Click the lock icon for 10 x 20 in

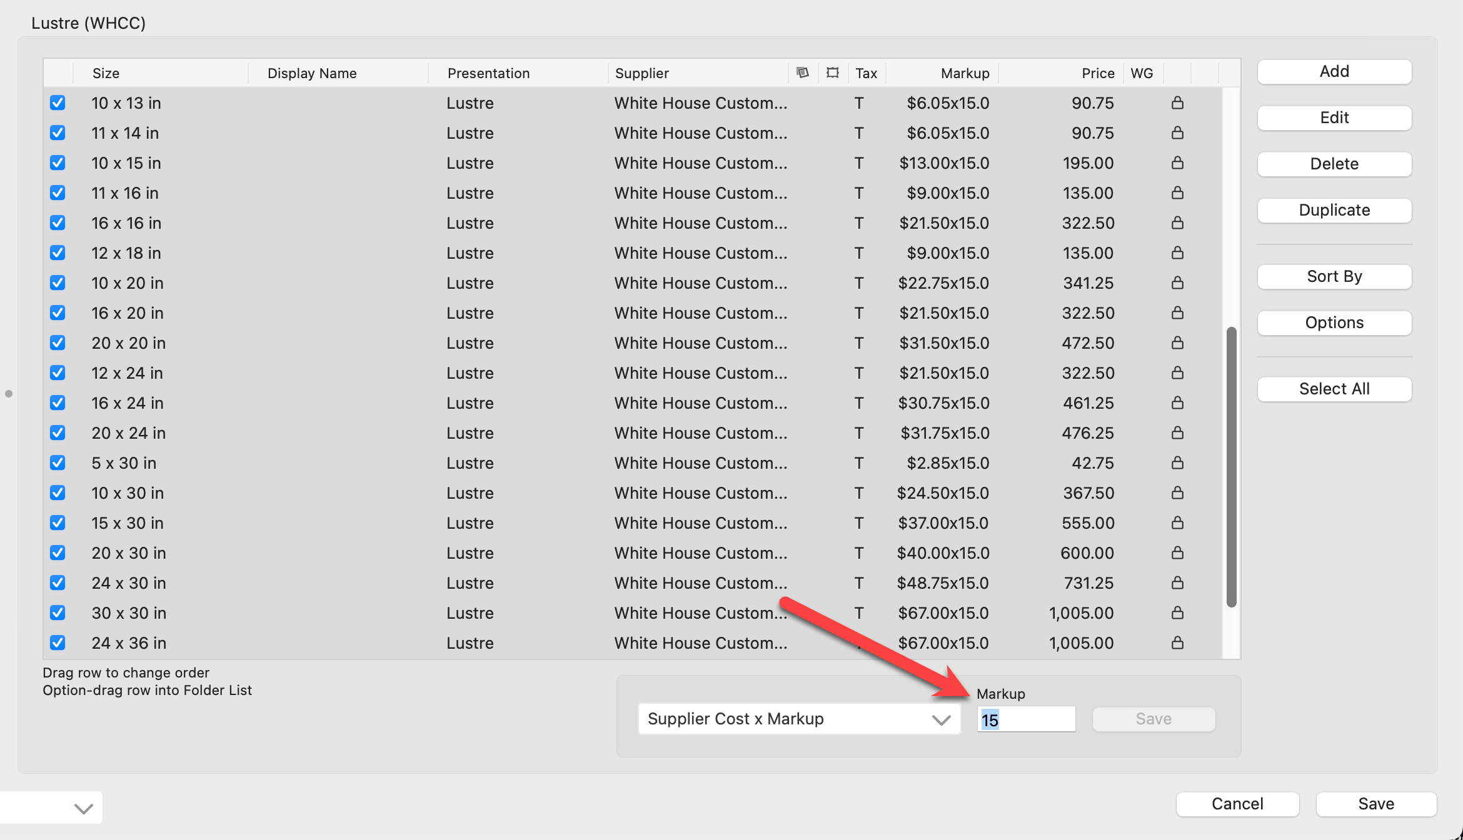tap(1177, 282)
